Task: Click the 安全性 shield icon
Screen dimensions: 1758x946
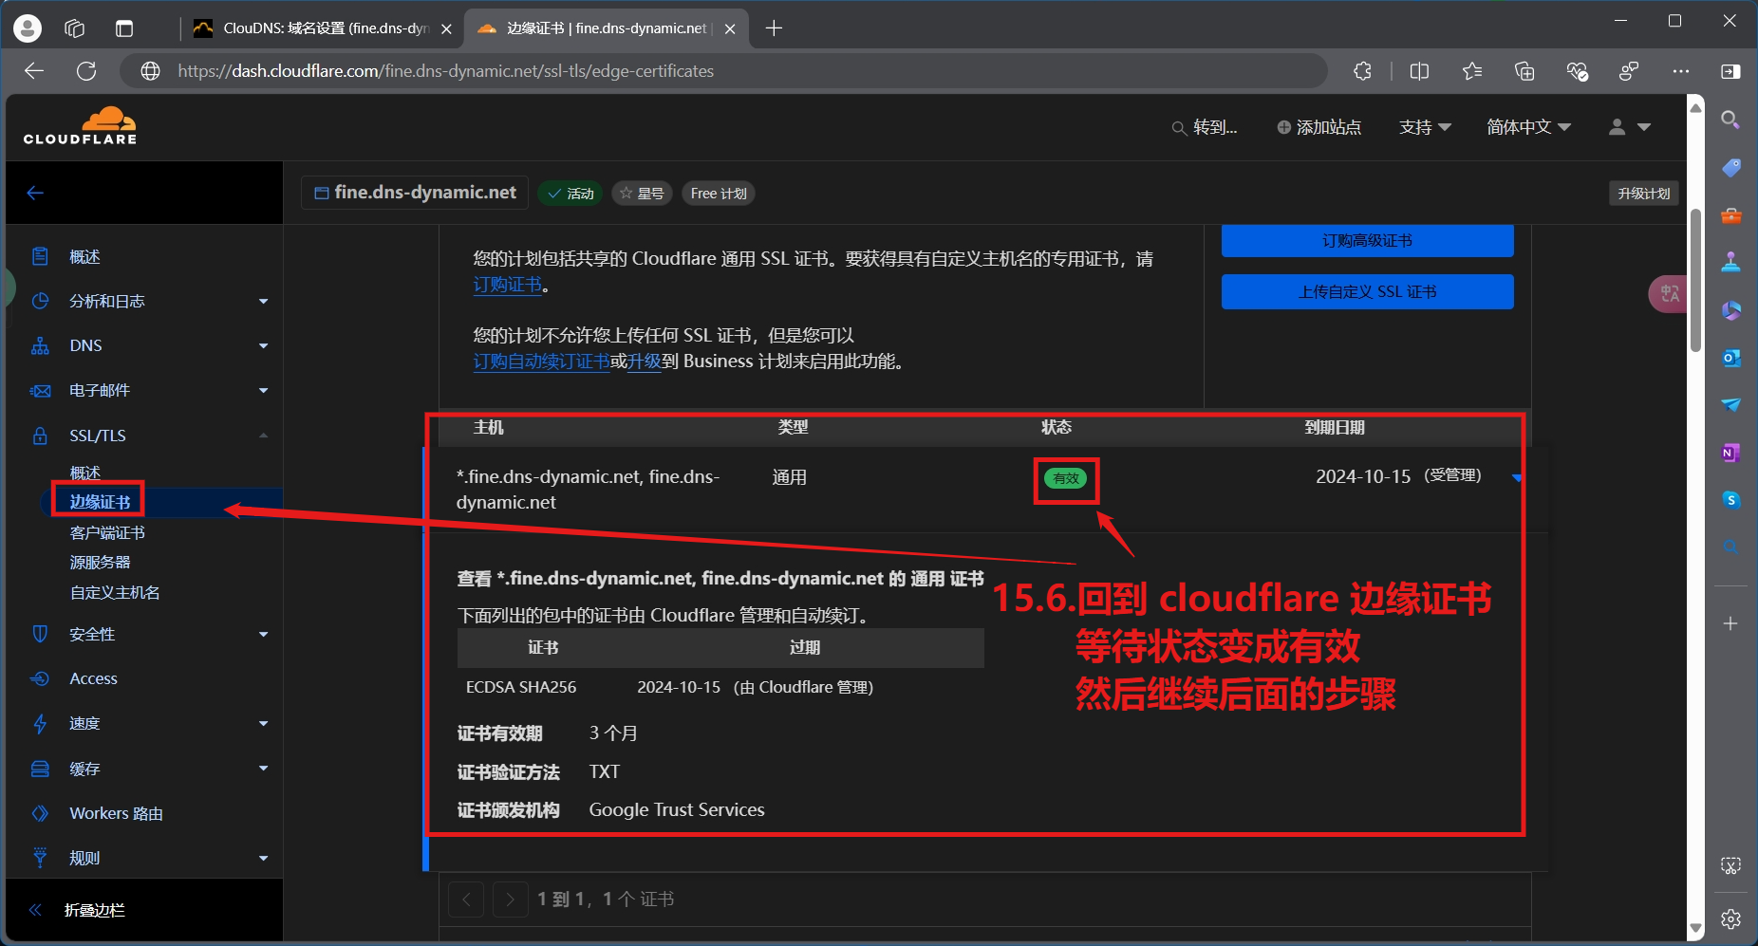Action: (40, 634)
